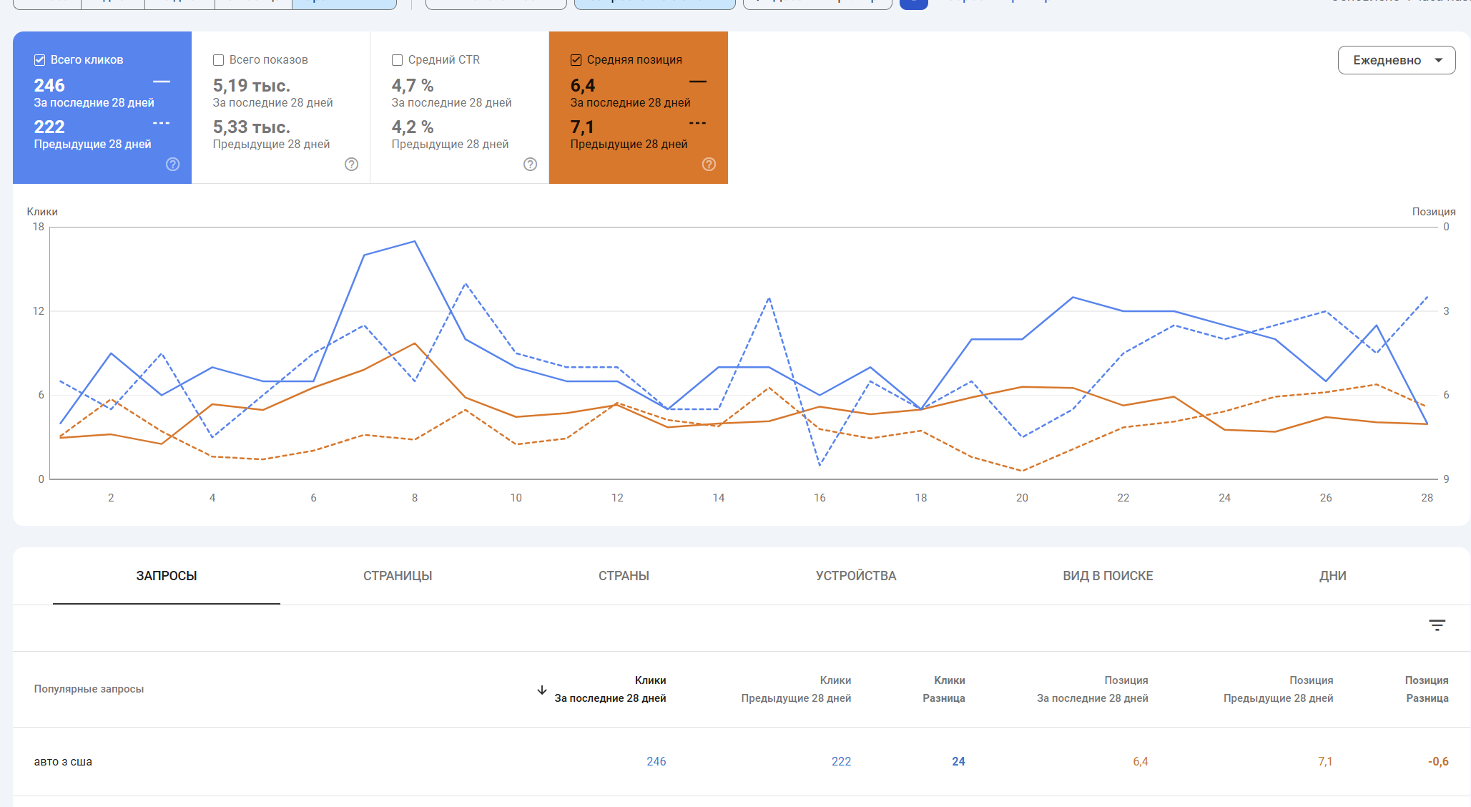The image size is (1471, 807).
Task: Select the ДНИ tab
Action: coord(1332,576)
